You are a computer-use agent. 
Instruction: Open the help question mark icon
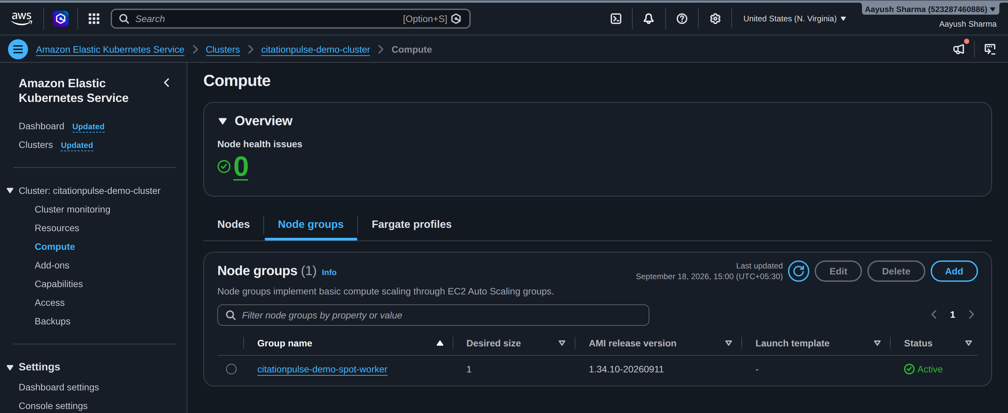[682, 18]
